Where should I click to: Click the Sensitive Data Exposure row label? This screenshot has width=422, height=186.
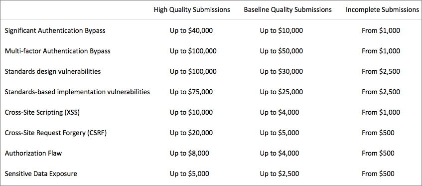[41, 174]
